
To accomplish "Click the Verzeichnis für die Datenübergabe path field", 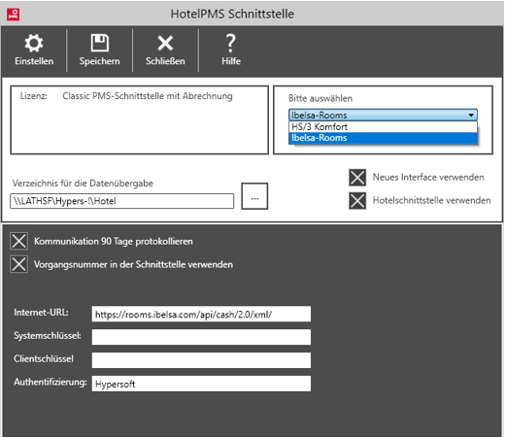I will 122,201.
